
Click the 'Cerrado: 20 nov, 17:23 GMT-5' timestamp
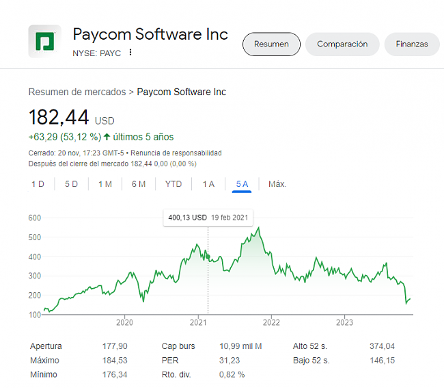(77, 153)
